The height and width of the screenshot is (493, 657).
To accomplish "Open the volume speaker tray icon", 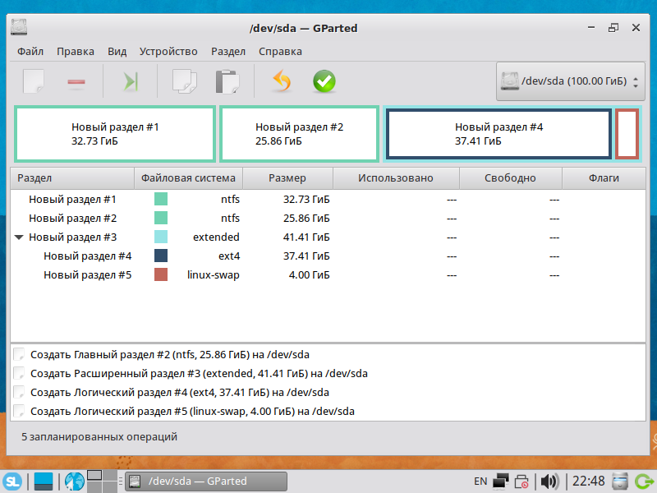I will click(x=549, y=481).
